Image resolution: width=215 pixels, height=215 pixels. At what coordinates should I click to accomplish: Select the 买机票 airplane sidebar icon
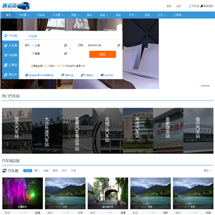click(6, 55)
